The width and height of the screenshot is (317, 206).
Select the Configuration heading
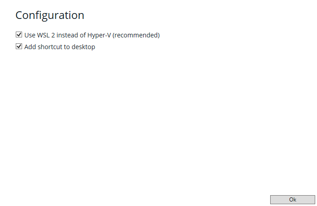click(50, 15)
